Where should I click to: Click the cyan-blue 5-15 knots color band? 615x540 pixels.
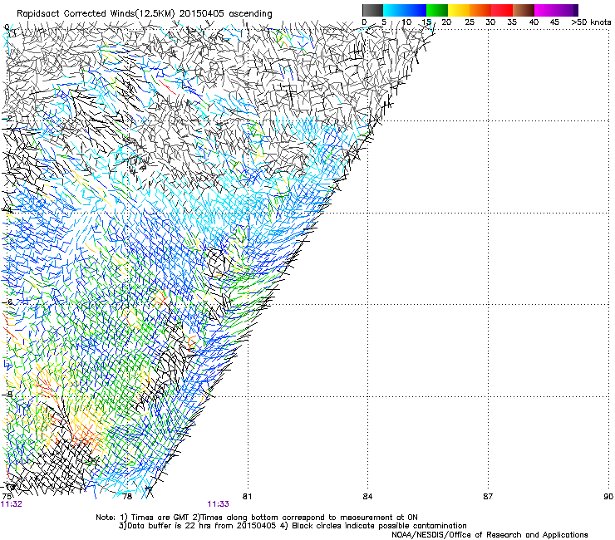pyautogui.click(x=405, y=10)
